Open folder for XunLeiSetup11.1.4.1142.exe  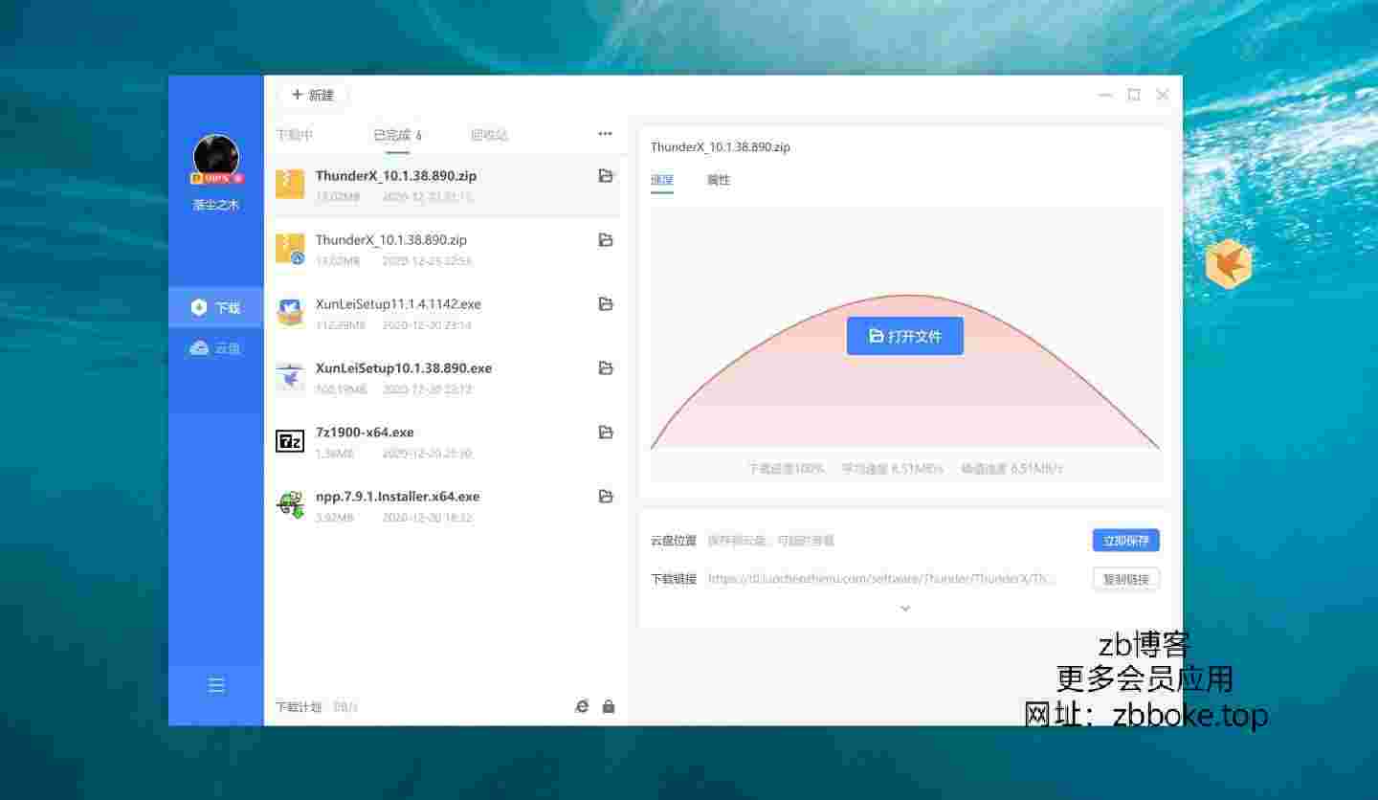coord(606,304)
